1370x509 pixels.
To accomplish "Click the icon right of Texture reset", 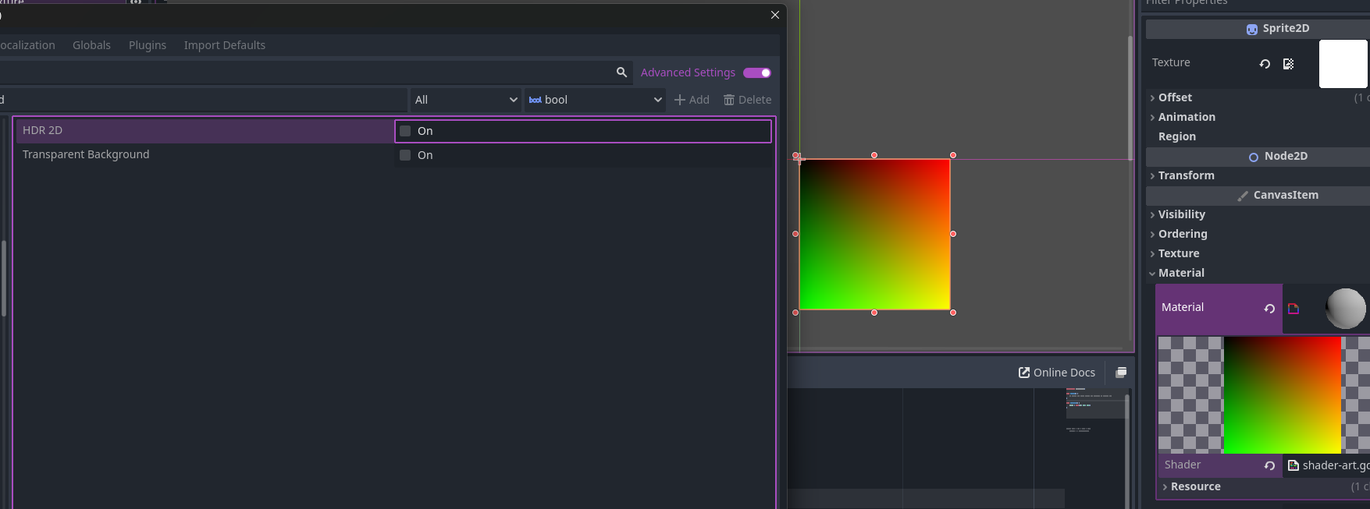I will pyautogui.click(x=1288, y=64).
